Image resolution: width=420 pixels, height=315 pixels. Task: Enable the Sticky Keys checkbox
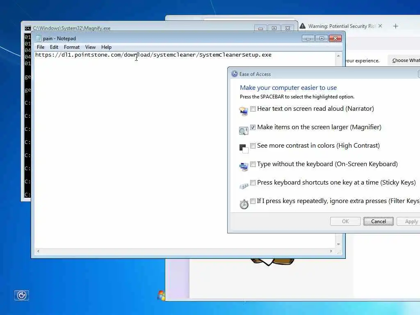pyautogui.click(x=253, y=183)
